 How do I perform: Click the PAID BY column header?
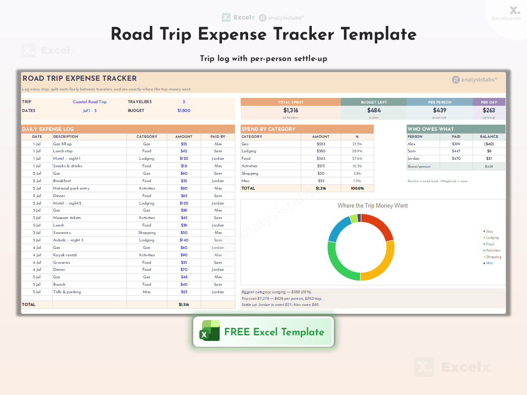tap(218, 136)
